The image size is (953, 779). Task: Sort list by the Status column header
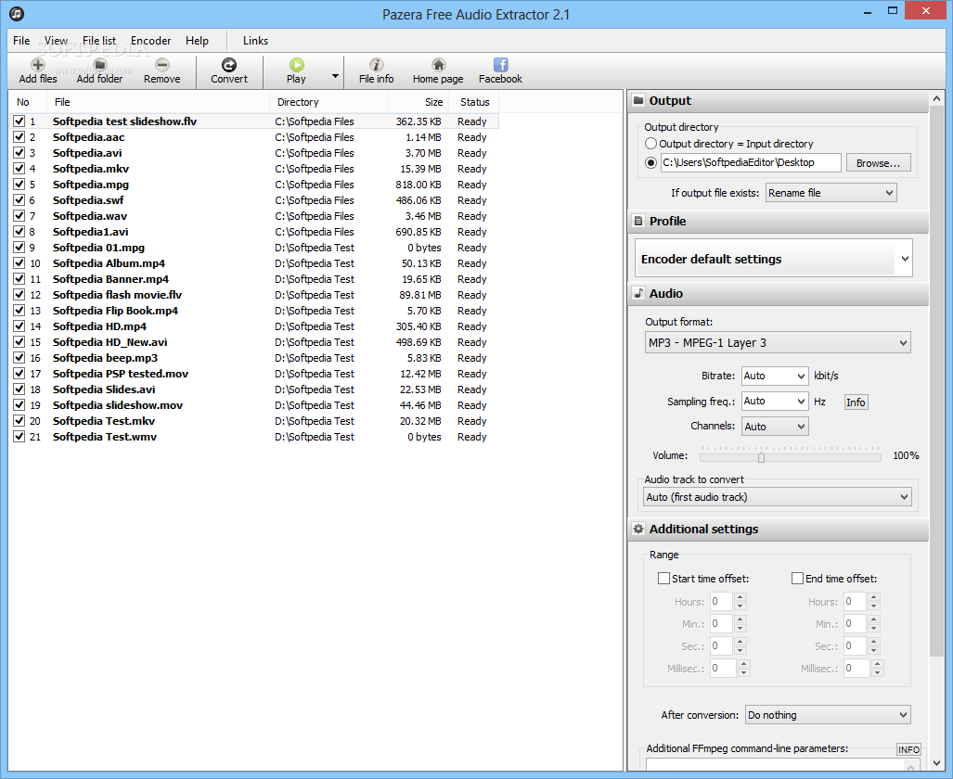point(474,102)
